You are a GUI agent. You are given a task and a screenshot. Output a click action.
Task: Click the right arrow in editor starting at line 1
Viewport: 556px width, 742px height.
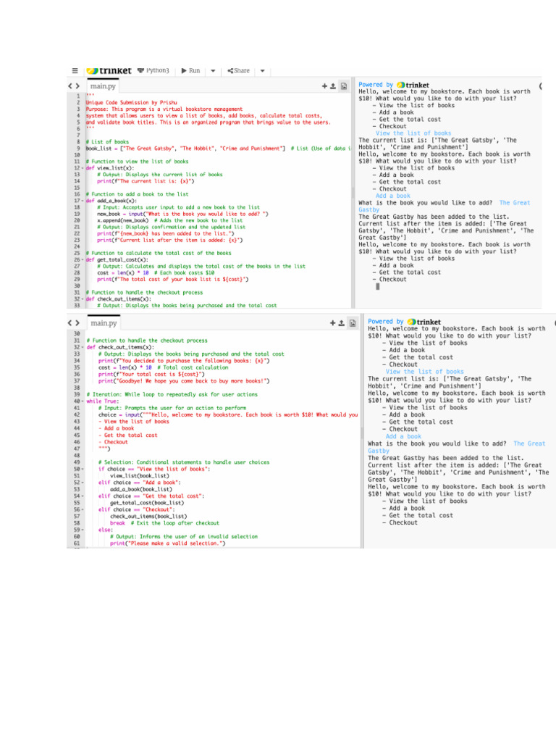78,86
